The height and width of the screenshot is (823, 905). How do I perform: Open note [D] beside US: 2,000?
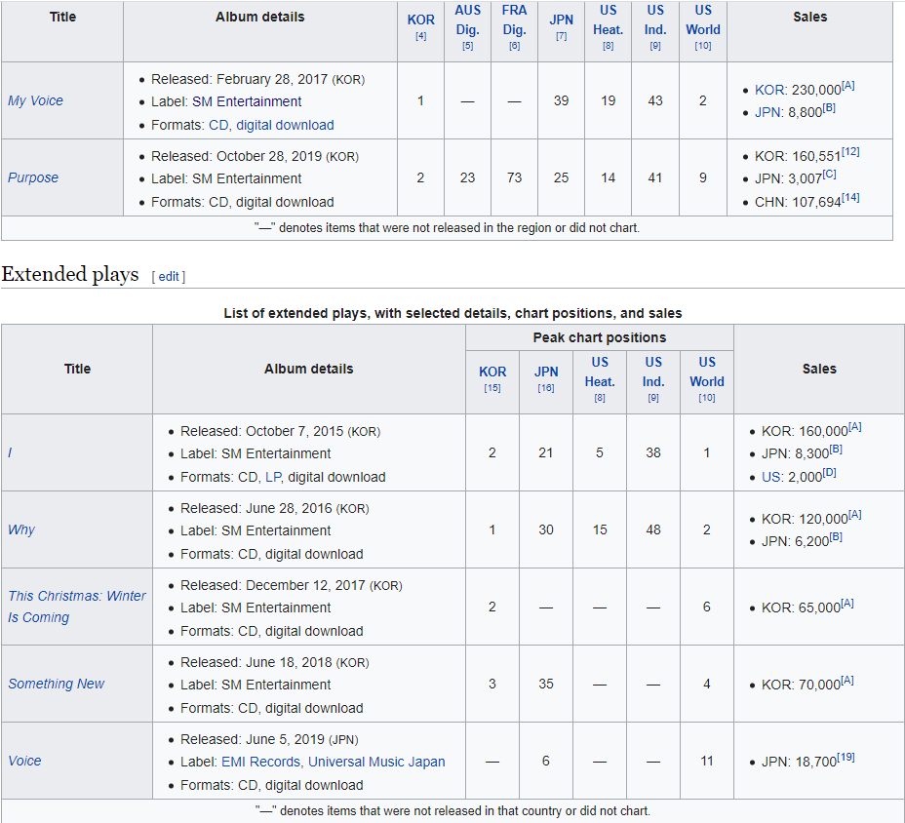coord(829,473)
